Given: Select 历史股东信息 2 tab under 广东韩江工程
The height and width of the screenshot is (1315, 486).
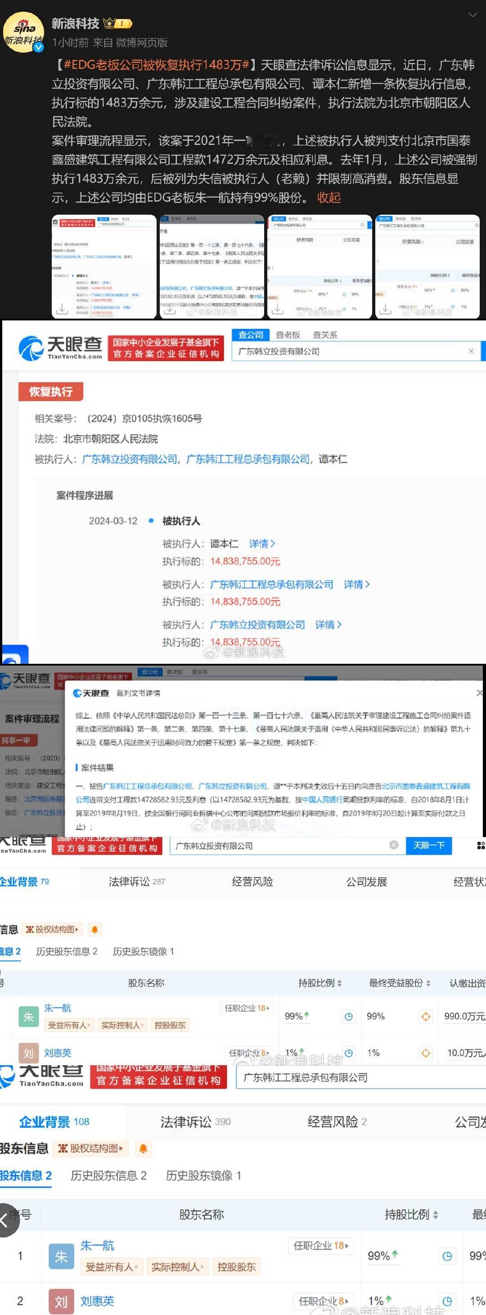Looking at the screenshot, I should click(x=109, y=1175).
